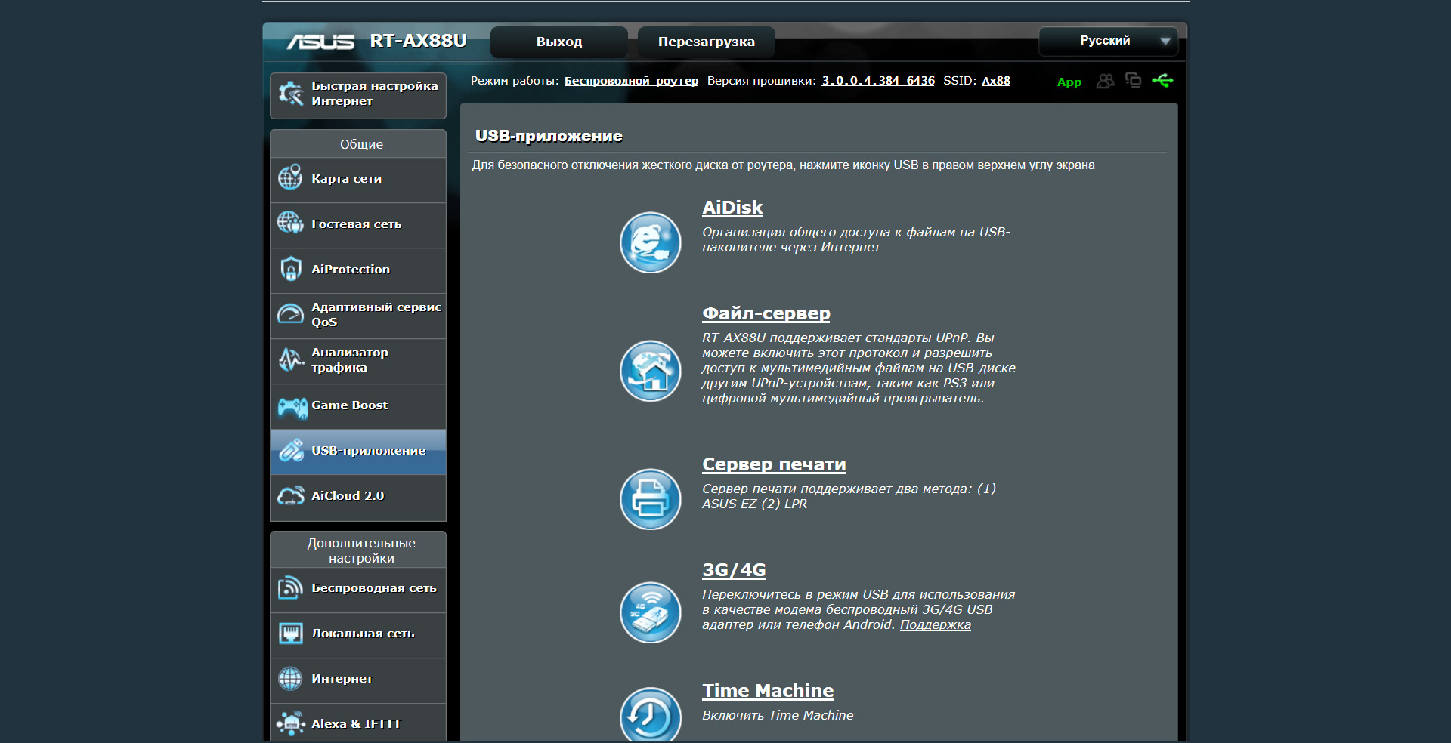Click the Alexa & IFTTT icon
The image size is (1451, 743).
click(290, 723)
